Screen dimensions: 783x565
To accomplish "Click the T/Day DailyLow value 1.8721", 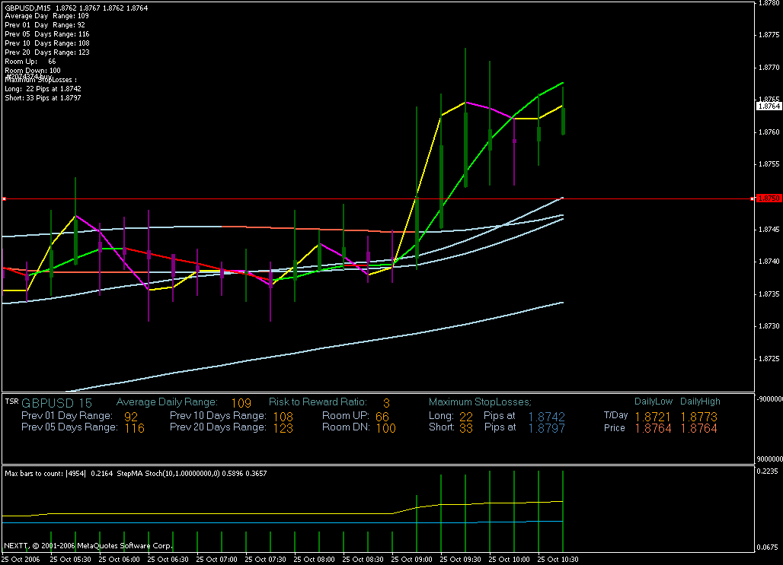I will pyautogui.click(x=653, y=416).
